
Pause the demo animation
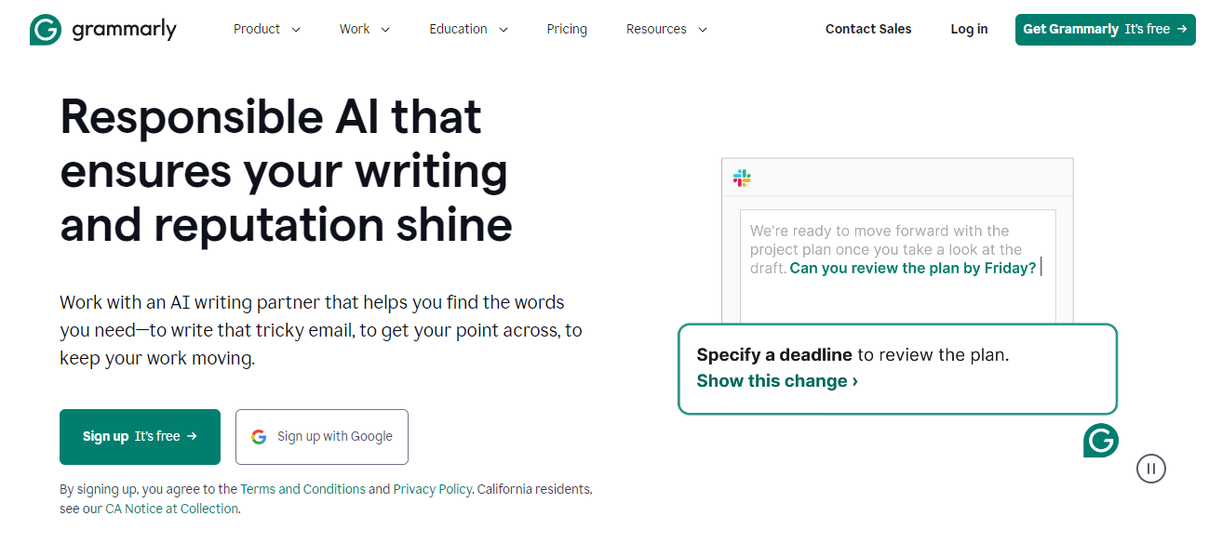click(1150, 469)
